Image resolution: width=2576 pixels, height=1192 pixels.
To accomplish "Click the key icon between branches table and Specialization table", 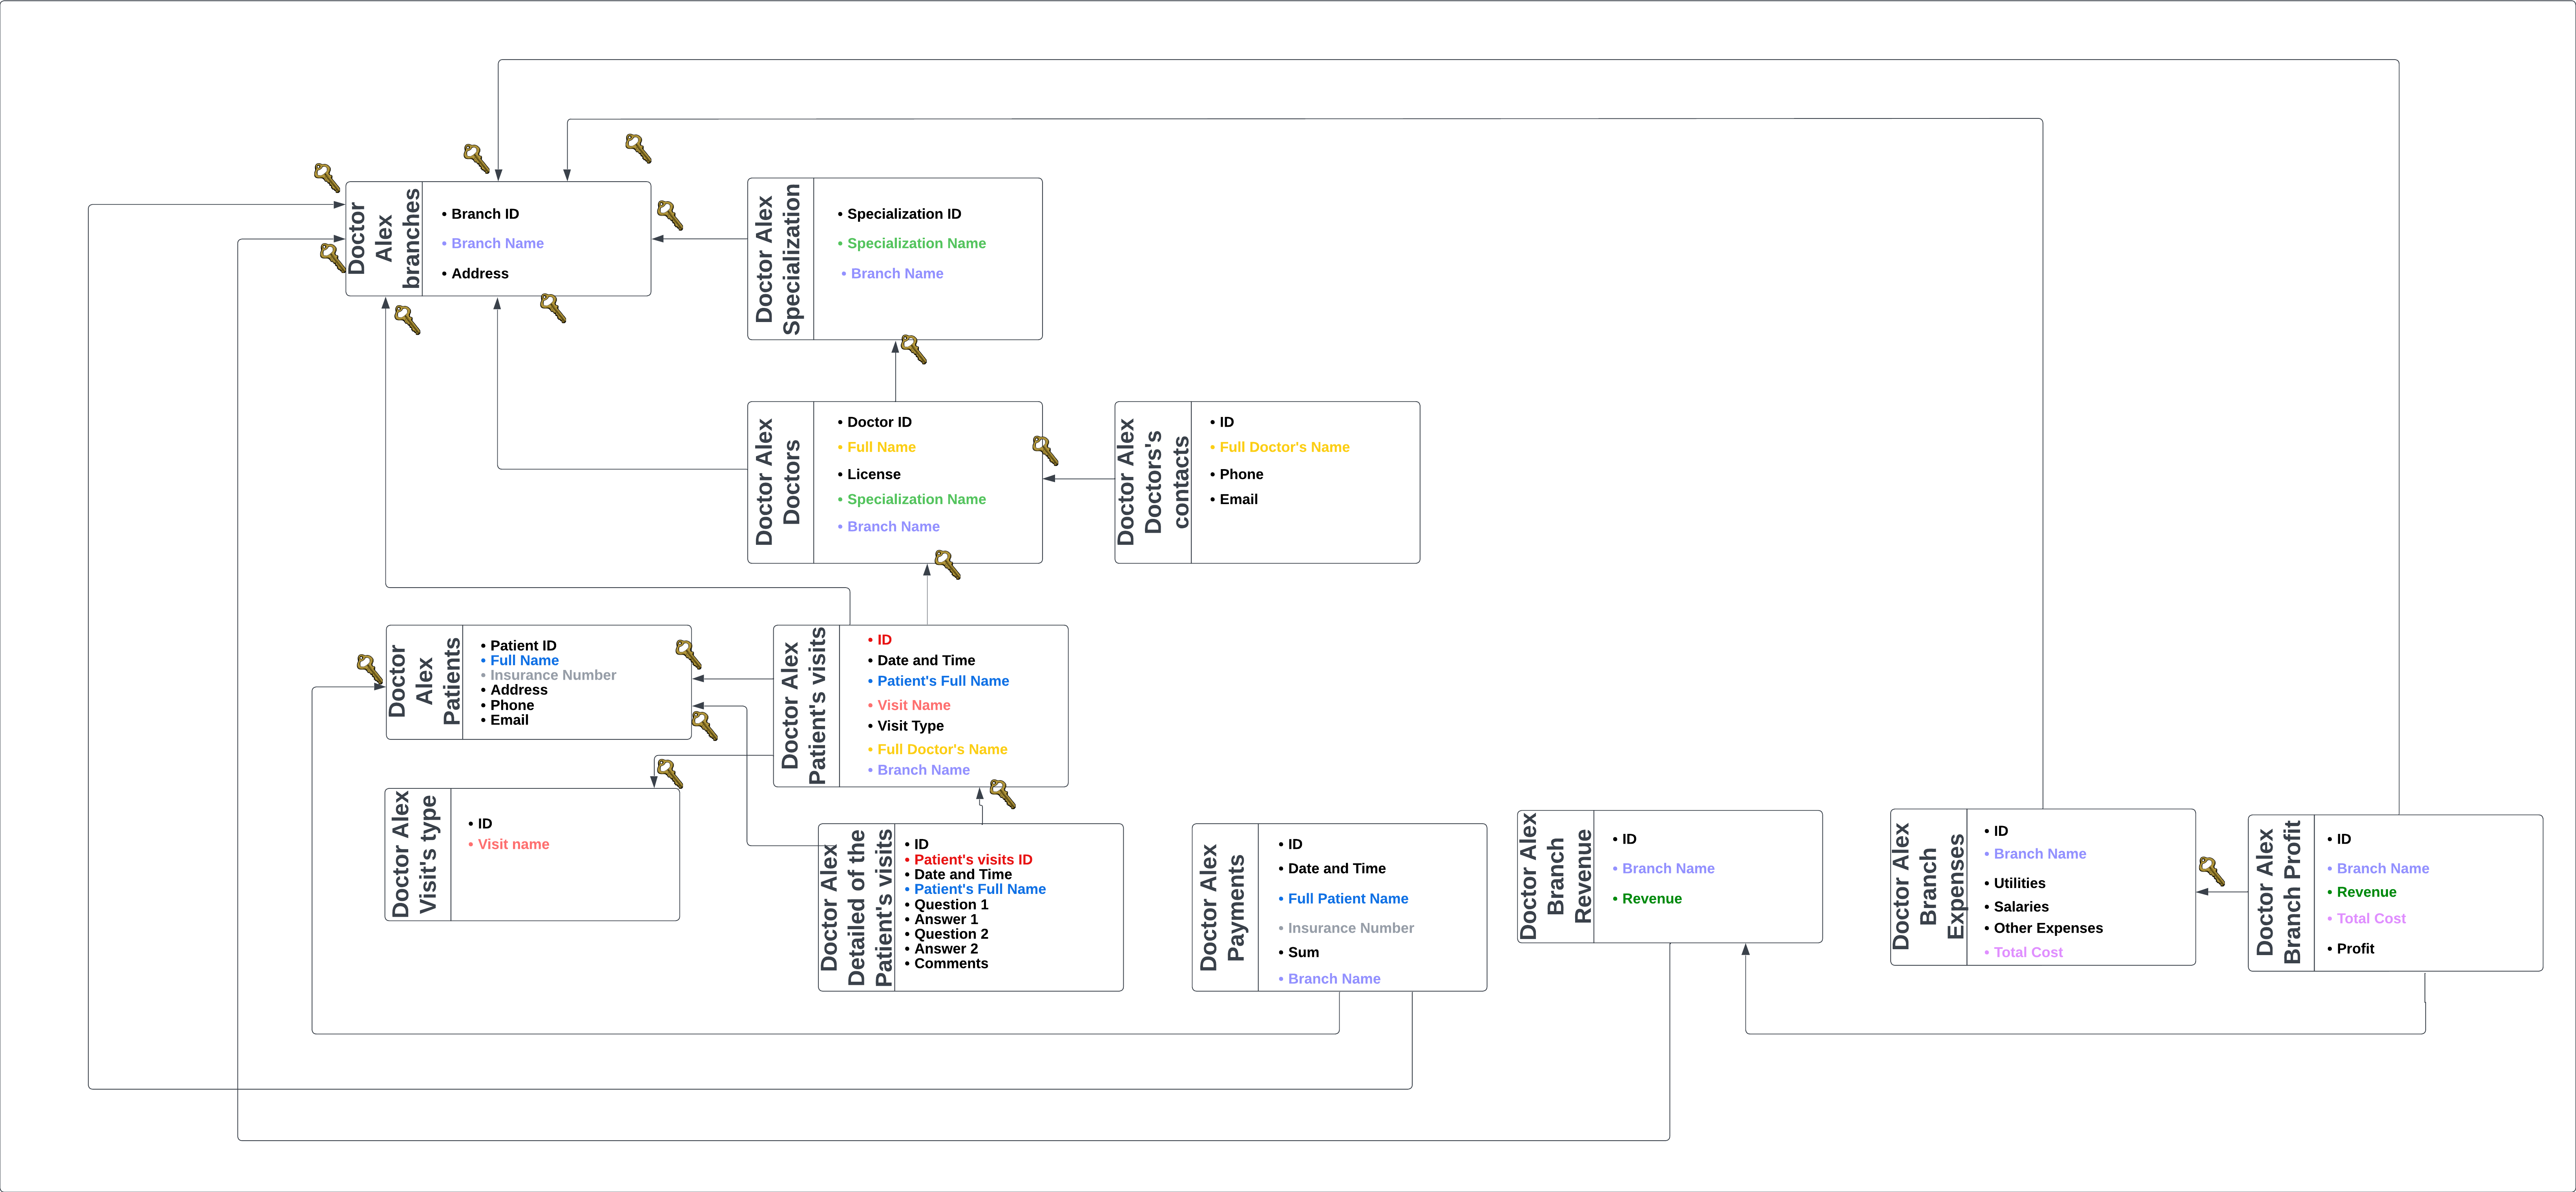I will tap(670, 215).
